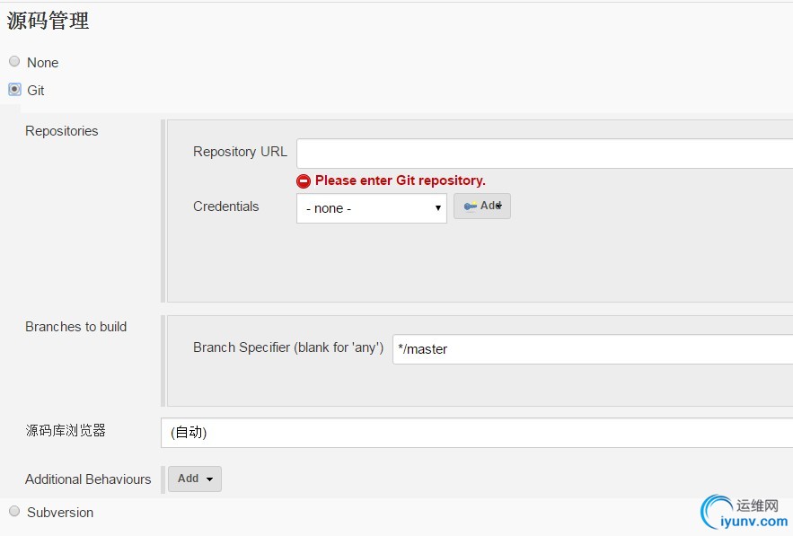The width and height of the screenshot is (793, 536).
Task: Click the Please enter Git repository error text
Action: coord(400,180)
